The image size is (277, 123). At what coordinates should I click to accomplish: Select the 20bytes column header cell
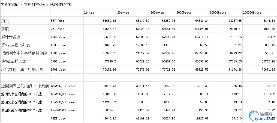(123, 12)
